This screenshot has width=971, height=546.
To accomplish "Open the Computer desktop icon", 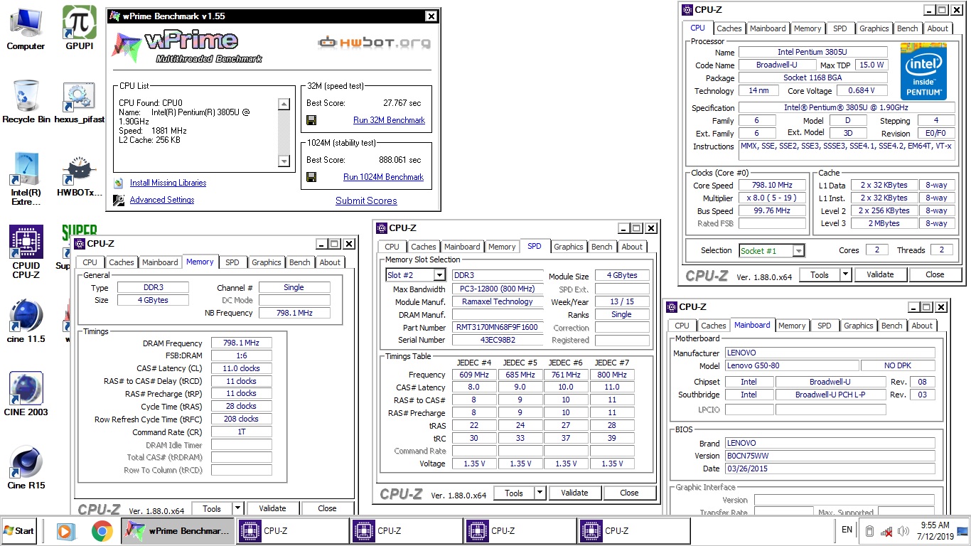I will (26, 28).
